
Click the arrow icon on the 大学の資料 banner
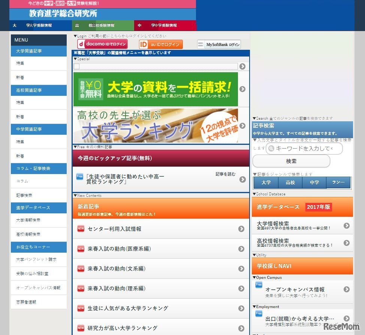pos(243,90)
